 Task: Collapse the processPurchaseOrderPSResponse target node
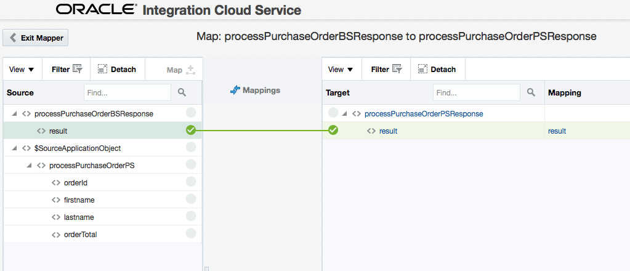click(x=344, y=114)
